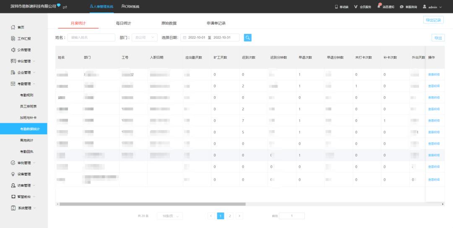Open the 部门 department dropdown

click(144, 38)
